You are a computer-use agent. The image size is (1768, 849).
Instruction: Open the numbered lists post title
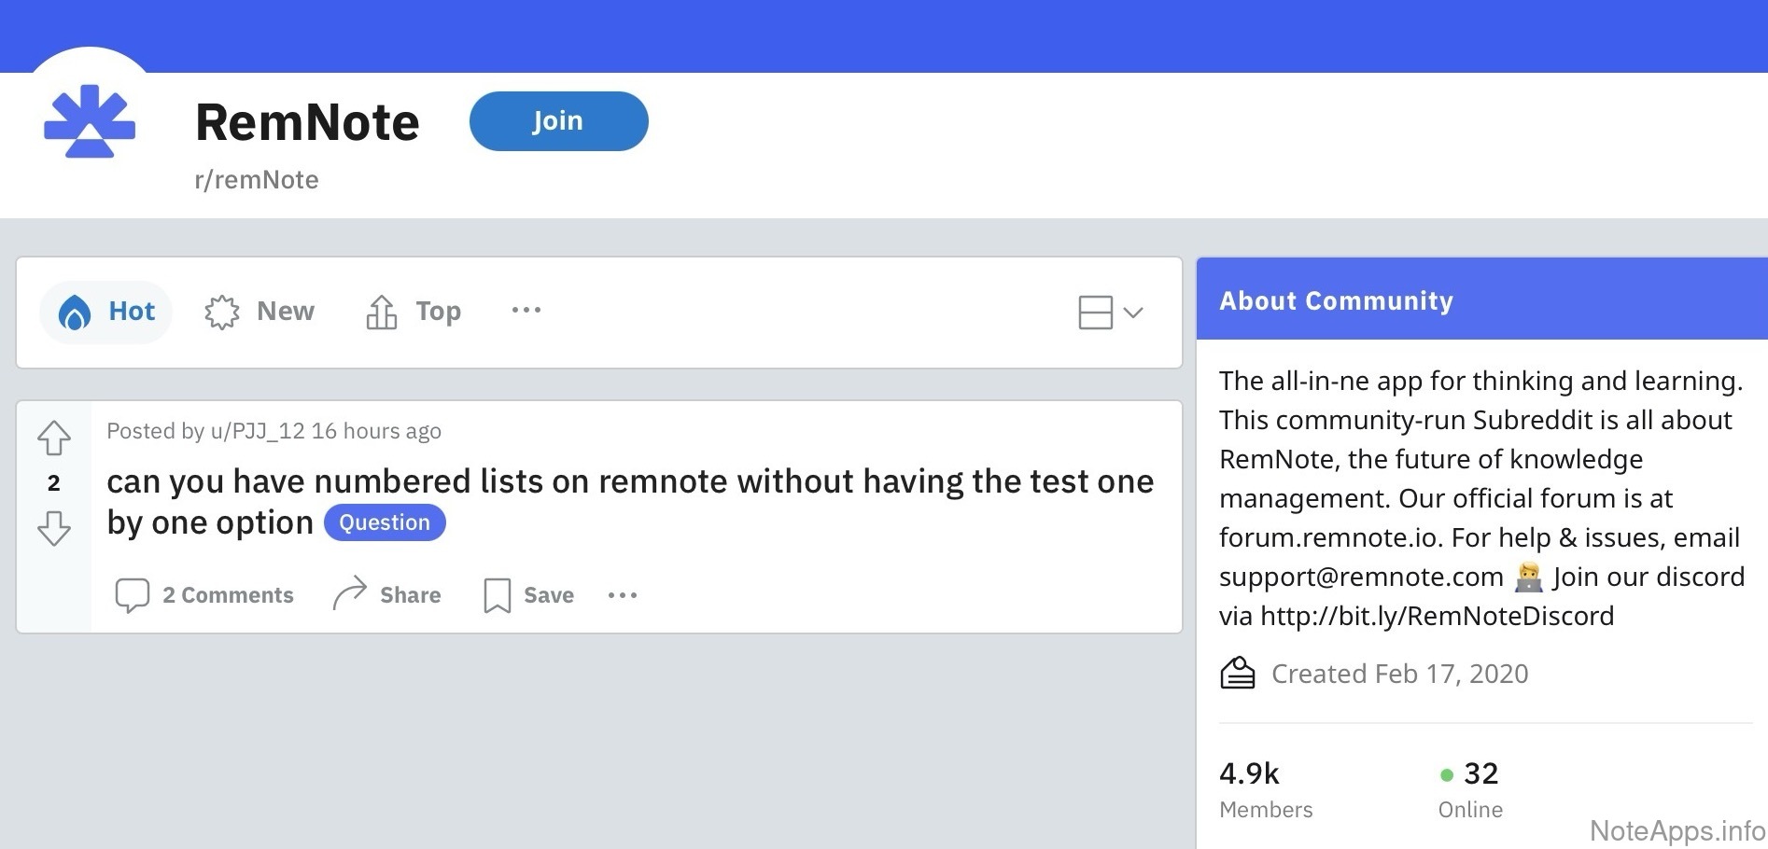(x=630, y=482)
